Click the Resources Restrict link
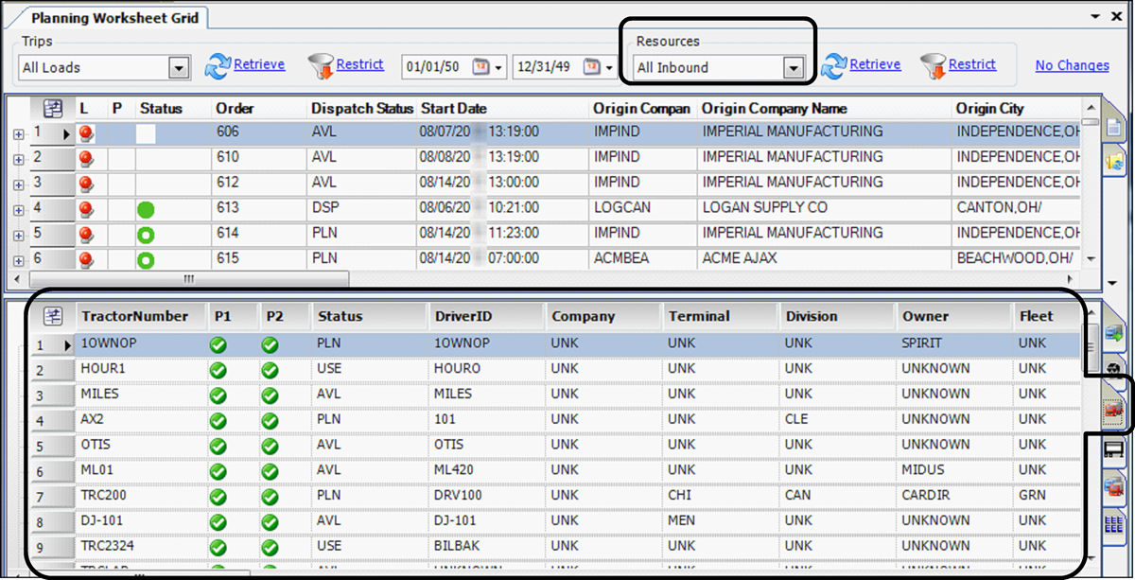The height and width of the screenshot is (580, 1135). (972, 64)
